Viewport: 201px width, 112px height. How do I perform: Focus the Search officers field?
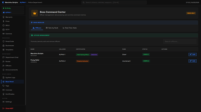click(180, 42)
